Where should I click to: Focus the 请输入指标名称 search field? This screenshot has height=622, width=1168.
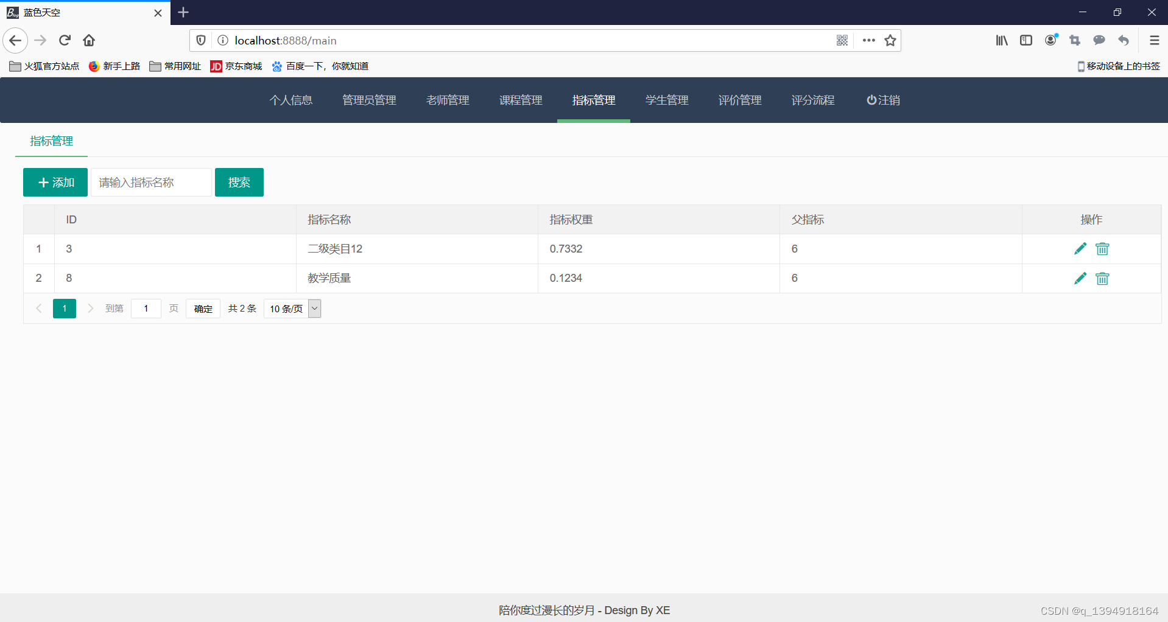click(151, 183)
